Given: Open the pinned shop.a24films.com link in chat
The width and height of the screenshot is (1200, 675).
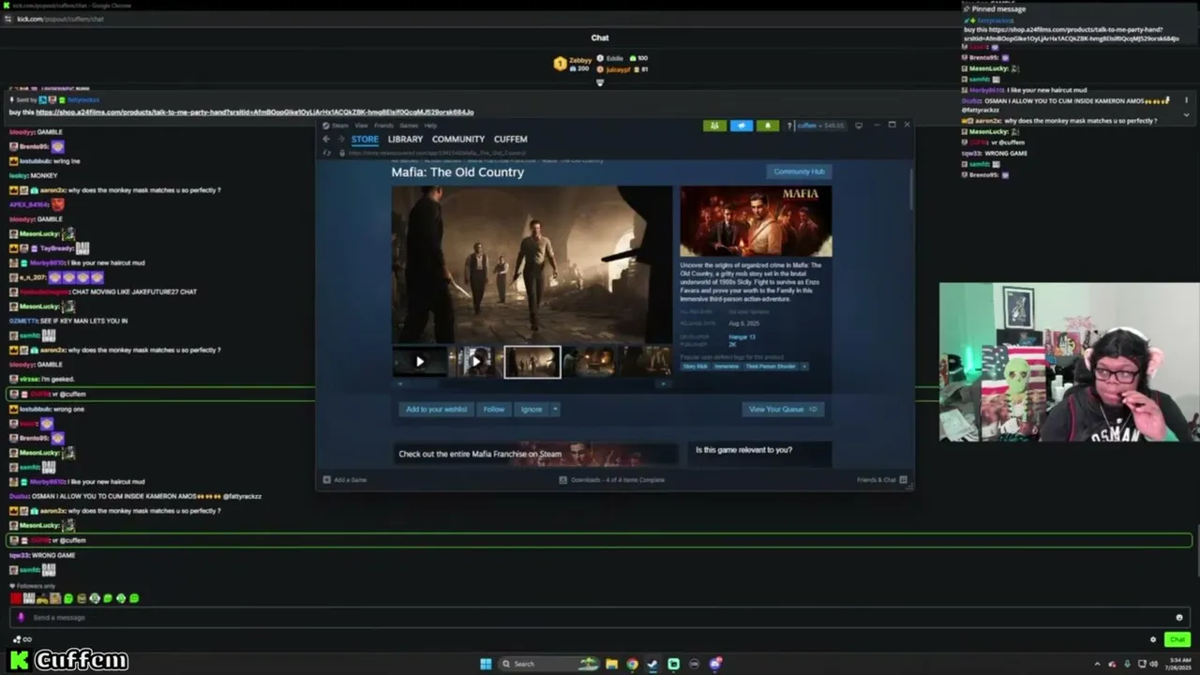Looking at the screenshot, I should point(254,112).
